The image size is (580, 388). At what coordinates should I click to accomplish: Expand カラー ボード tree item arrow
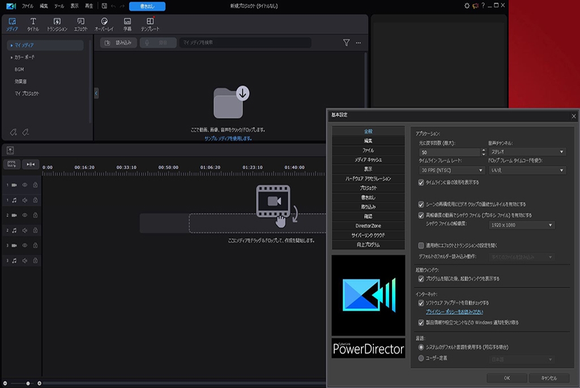coord(11,58)
